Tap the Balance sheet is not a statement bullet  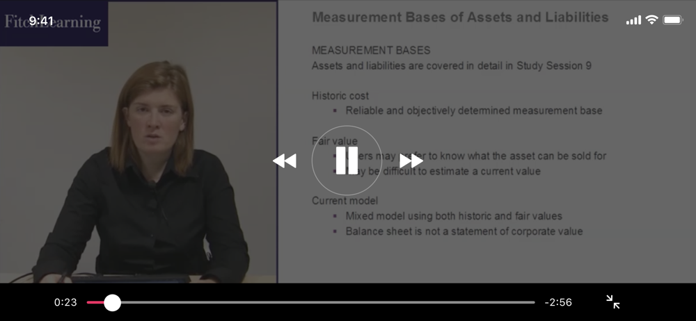pyautogui.click(x=464, y=231)
